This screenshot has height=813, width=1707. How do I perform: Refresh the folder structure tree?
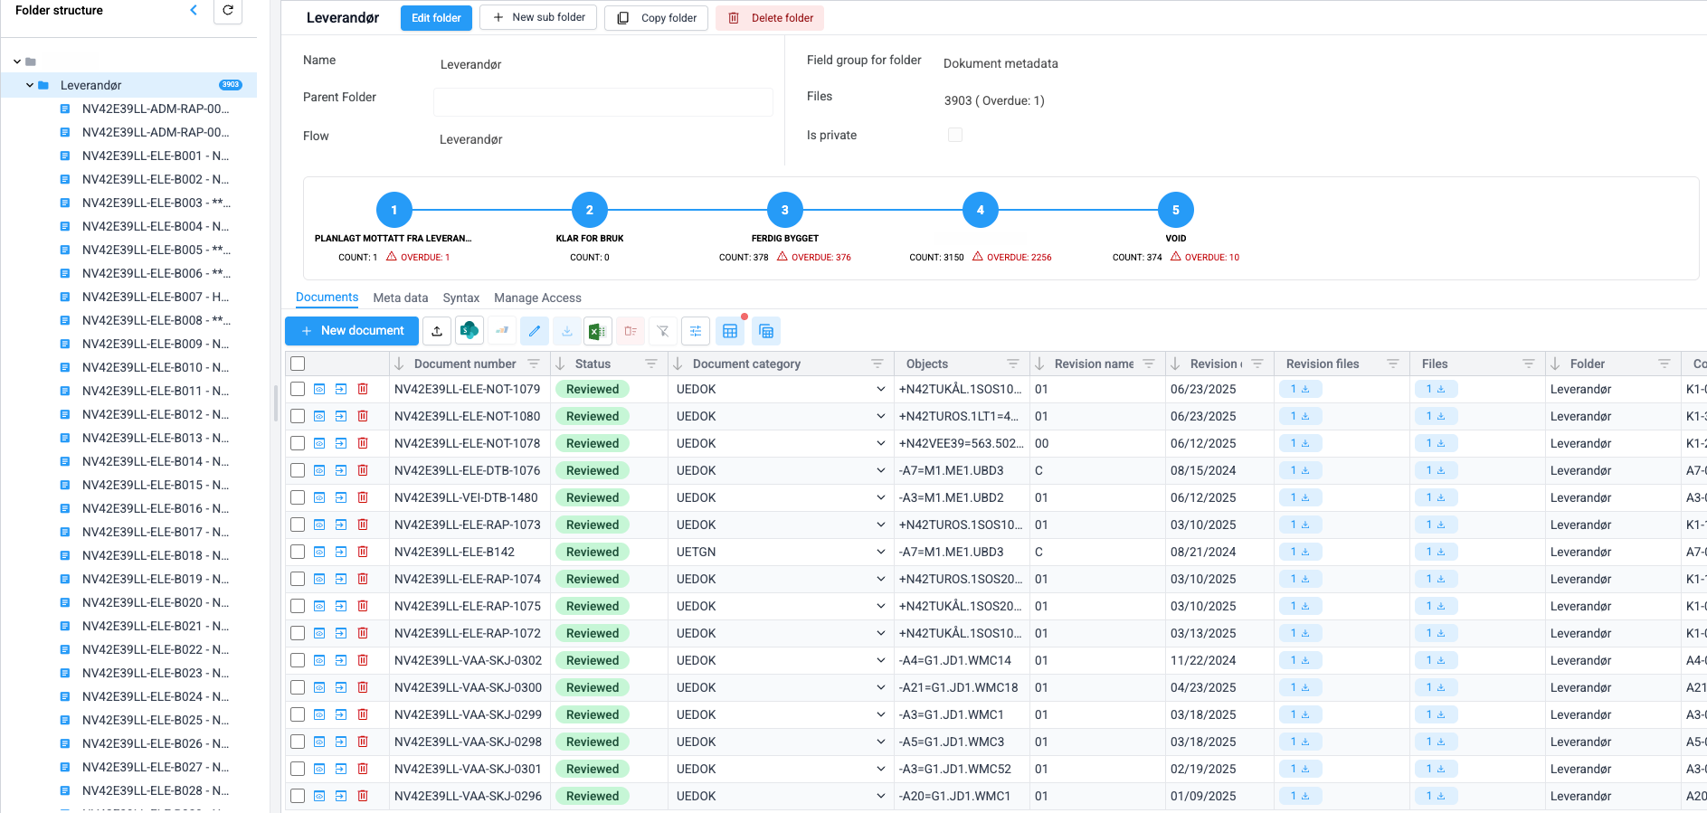point(228,11)
